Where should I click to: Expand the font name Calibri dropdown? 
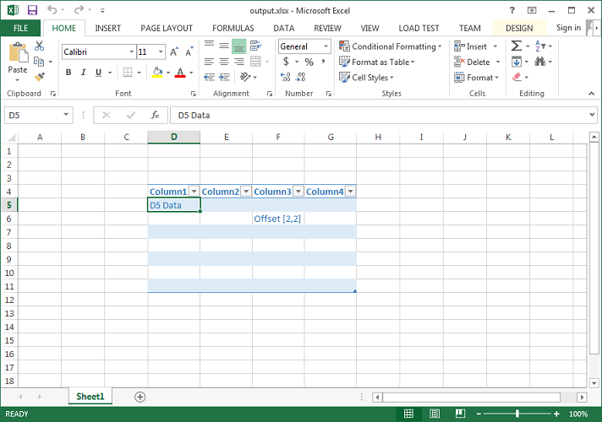click(x=131, y=51)
